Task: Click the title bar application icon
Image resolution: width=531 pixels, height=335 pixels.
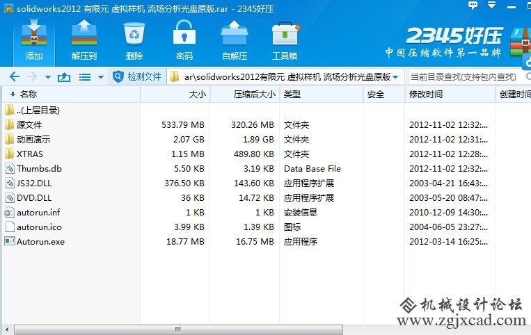Action: [x=8, y=8]
